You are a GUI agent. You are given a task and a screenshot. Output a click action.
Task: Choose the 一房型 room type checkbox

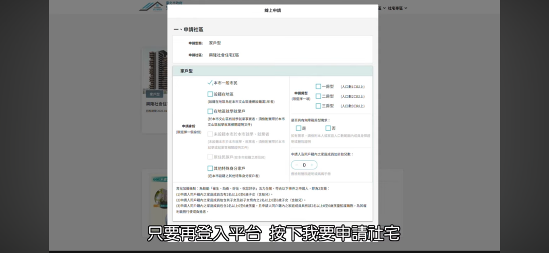coord(318,87)
